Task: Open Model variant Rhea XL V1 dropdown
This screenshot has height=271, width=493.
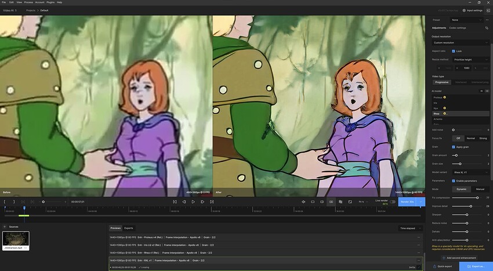Action: pyautogui.click(x=471, y=172)
